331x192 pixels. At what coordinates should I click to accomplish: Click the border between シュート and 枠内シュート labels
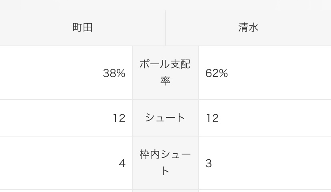[x=165, y=136]
